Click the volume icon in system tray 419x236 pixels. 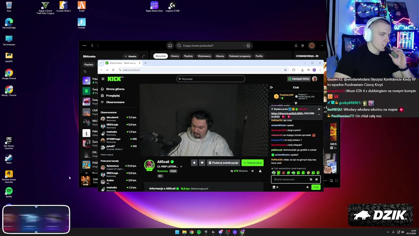[x=402, y=232]
